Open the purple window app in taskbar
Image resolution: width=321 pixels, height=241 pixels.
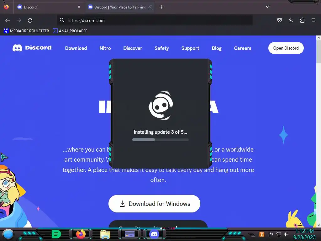[130, 234]
